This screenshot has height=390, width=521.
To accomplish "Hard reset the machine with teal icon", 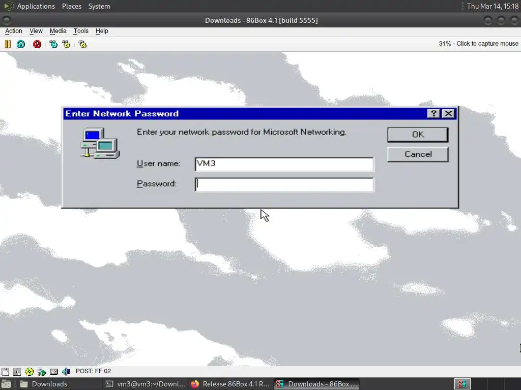I will (21, 44).
